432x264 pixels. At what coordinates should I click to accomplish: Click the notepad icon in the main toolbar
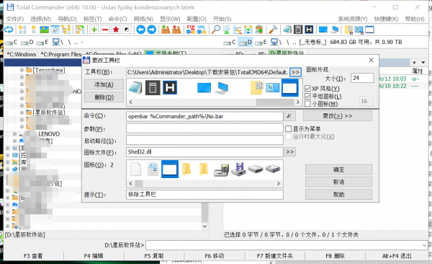tap(287, 30)
